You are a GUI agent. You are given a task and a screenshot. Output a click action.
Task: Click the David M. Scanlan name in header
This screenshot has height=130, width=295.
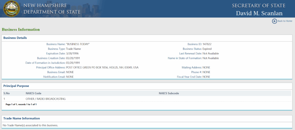[259, 13]
